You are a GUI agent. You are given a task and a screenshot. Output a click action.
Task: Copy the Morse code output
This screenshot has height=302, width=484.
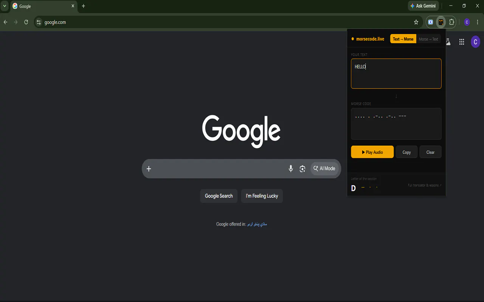406,152
